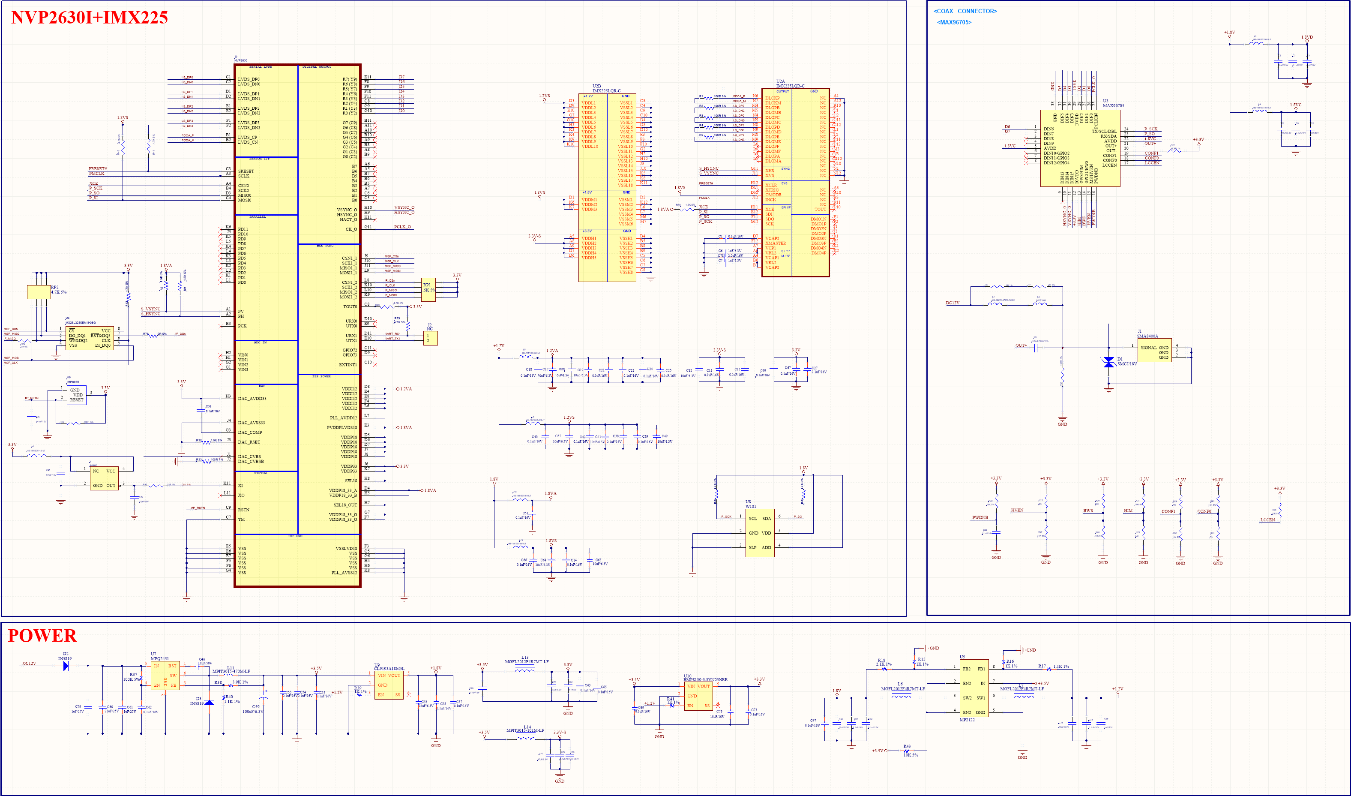Click the L14 MPIT3015-101M-LF inductor label
1351x796 pixels.
point(525,728)
